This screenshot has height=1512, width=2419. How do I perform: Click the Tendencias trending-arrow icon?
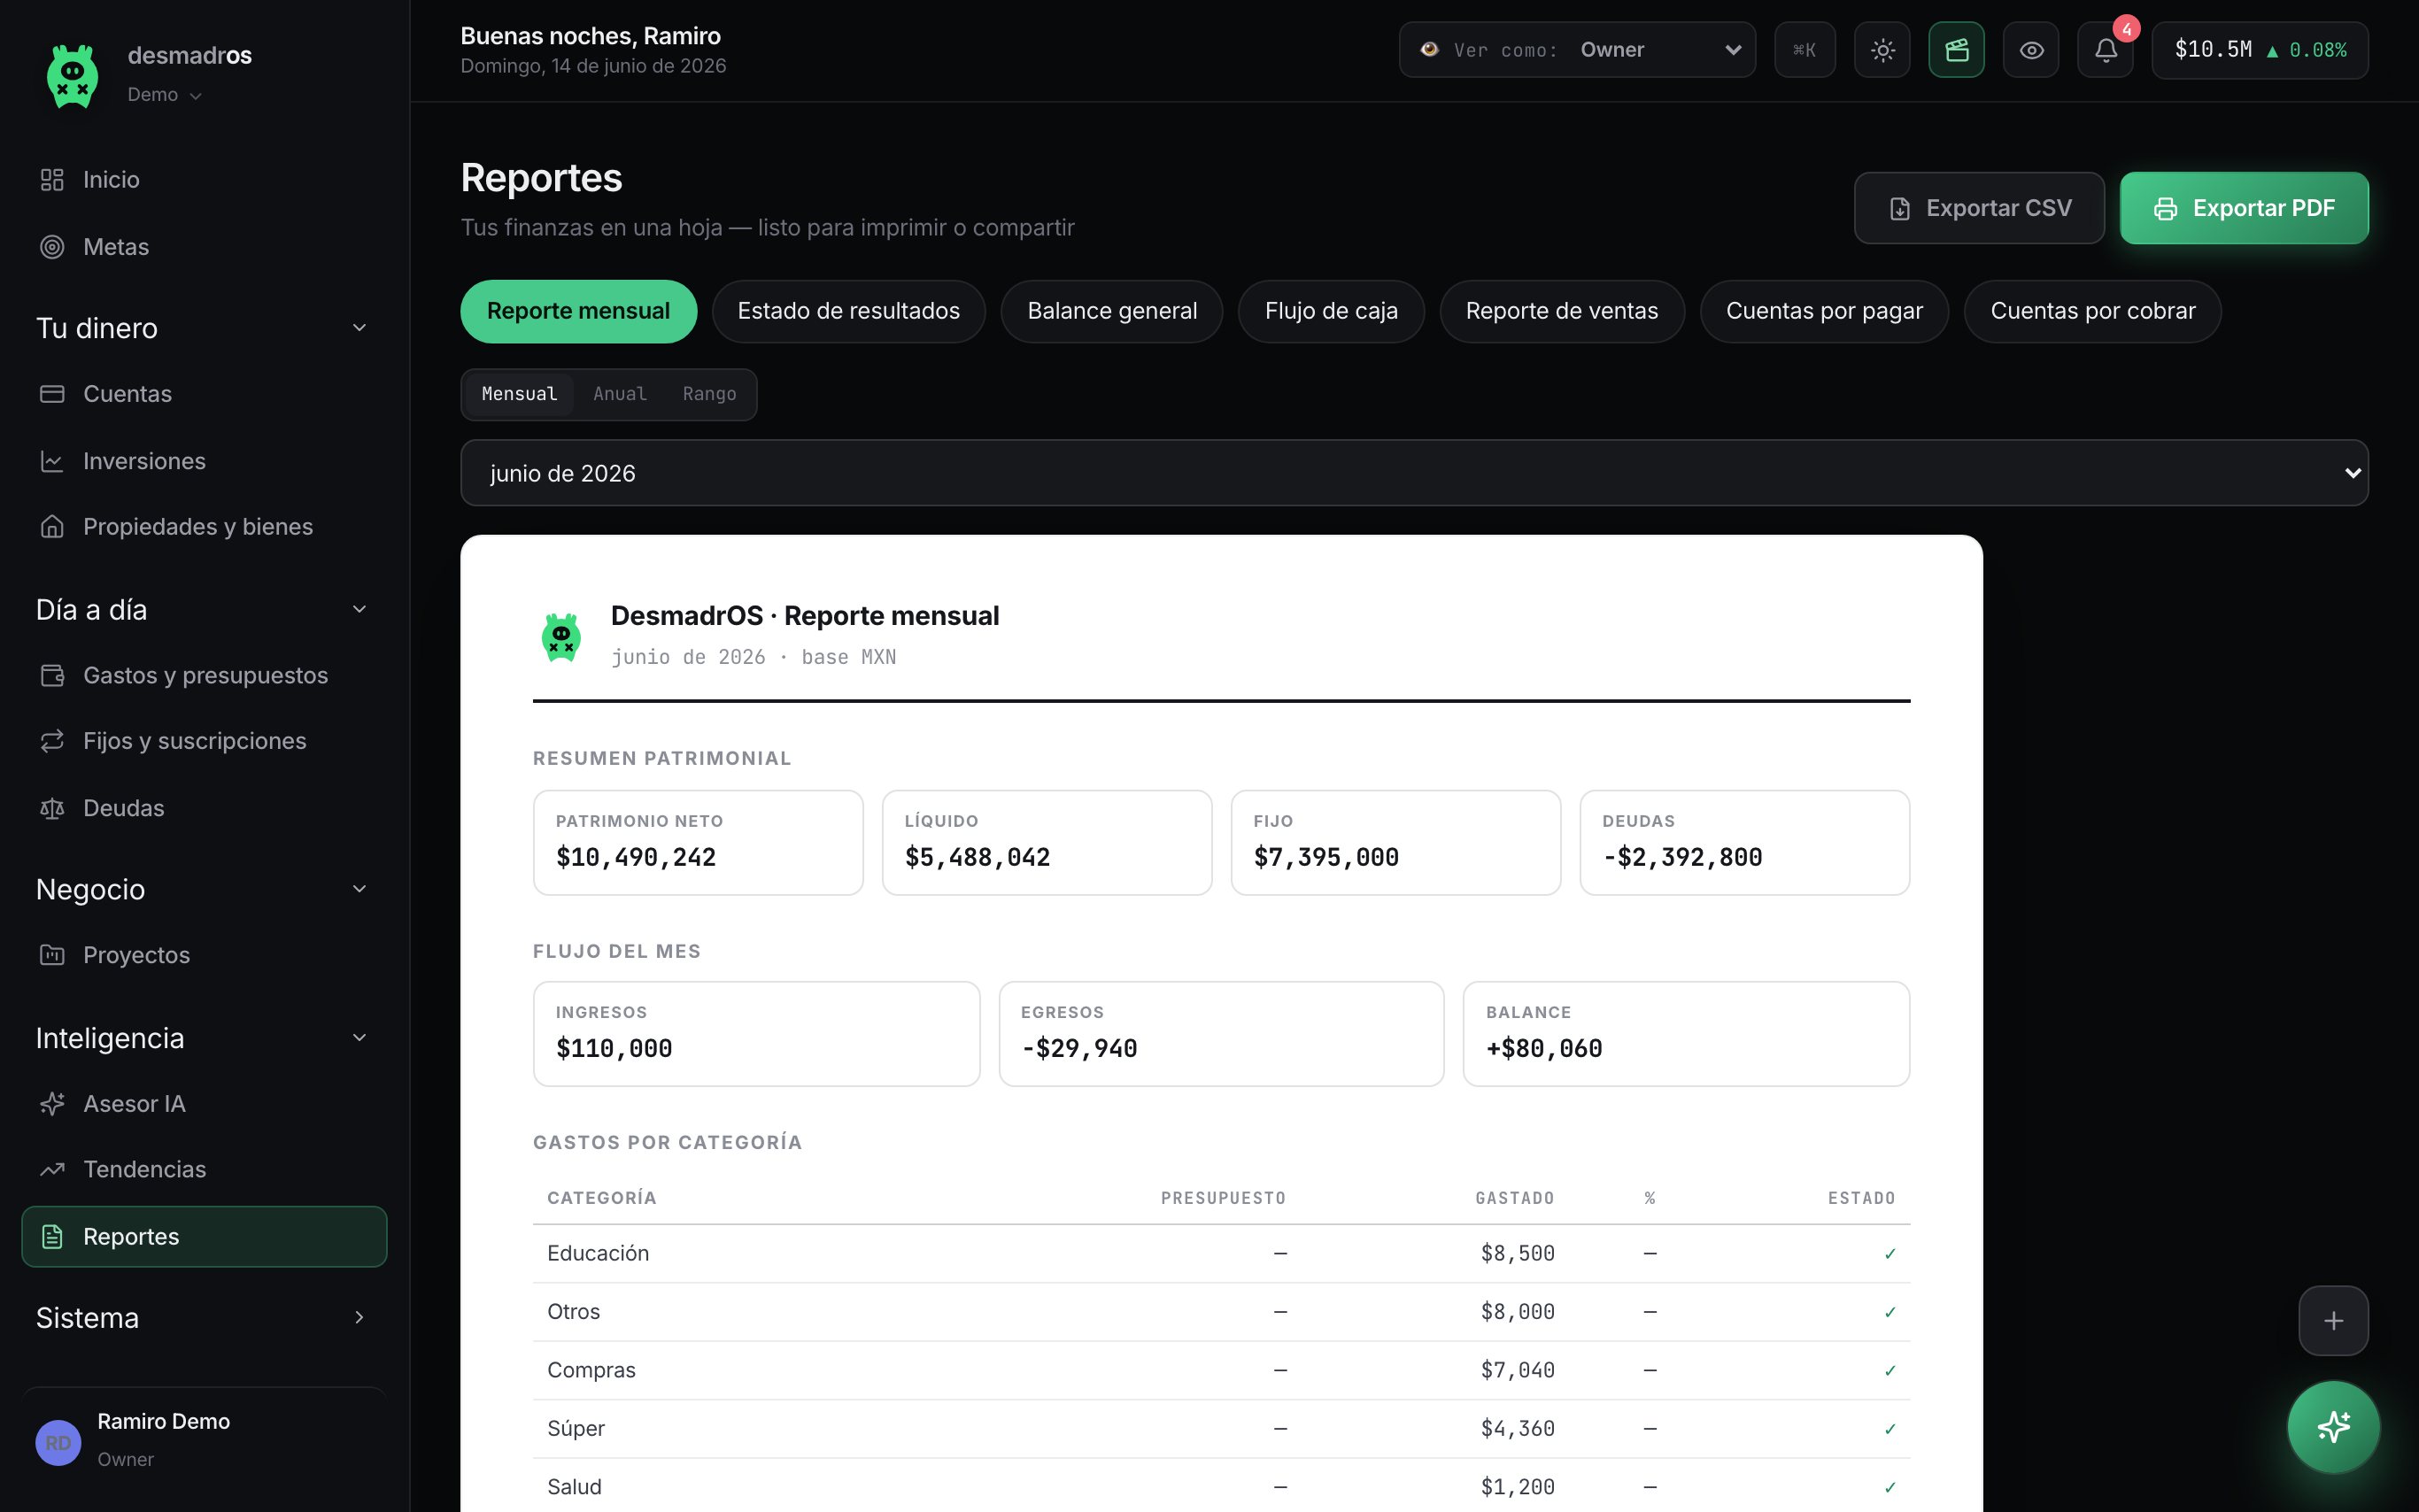tap(52, 1169)
